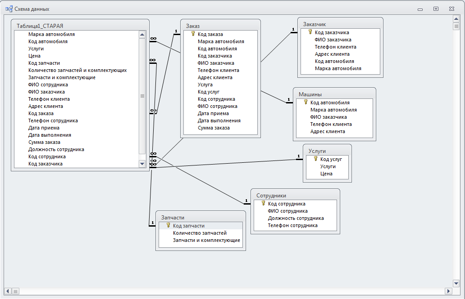Select the Таблица1_СТАРАЯ table title
The height and width of the screenshot is (299, 465).
pyautogui.click(x=40, y=26)
